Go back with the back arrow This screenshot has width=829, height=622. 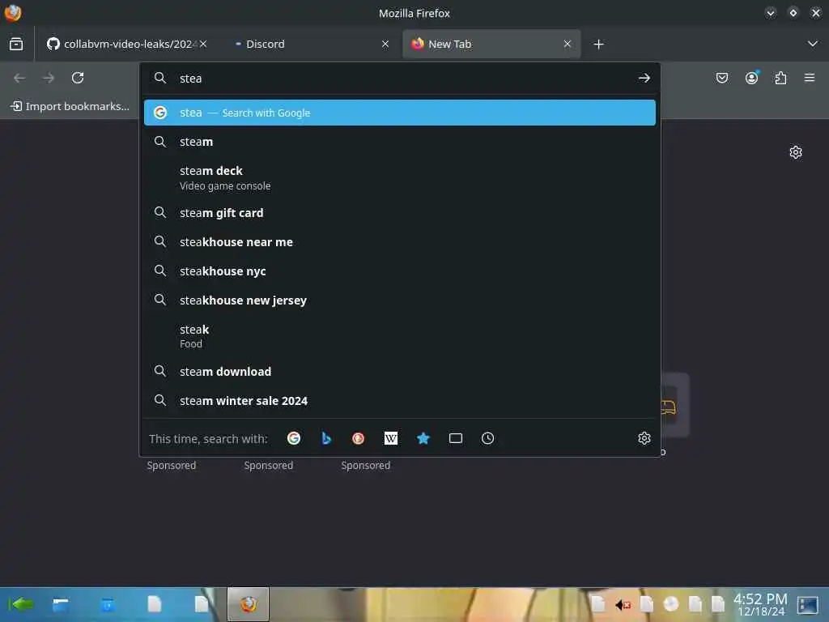[x=19, y=79]
